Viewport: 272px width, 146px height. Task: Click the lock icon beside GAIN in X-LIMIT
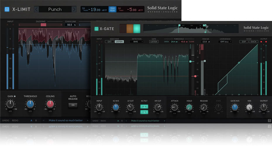(15, 96)
